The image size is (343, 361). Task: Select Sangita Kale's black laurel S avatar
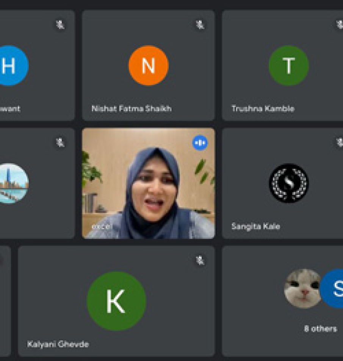coord(288,183)
